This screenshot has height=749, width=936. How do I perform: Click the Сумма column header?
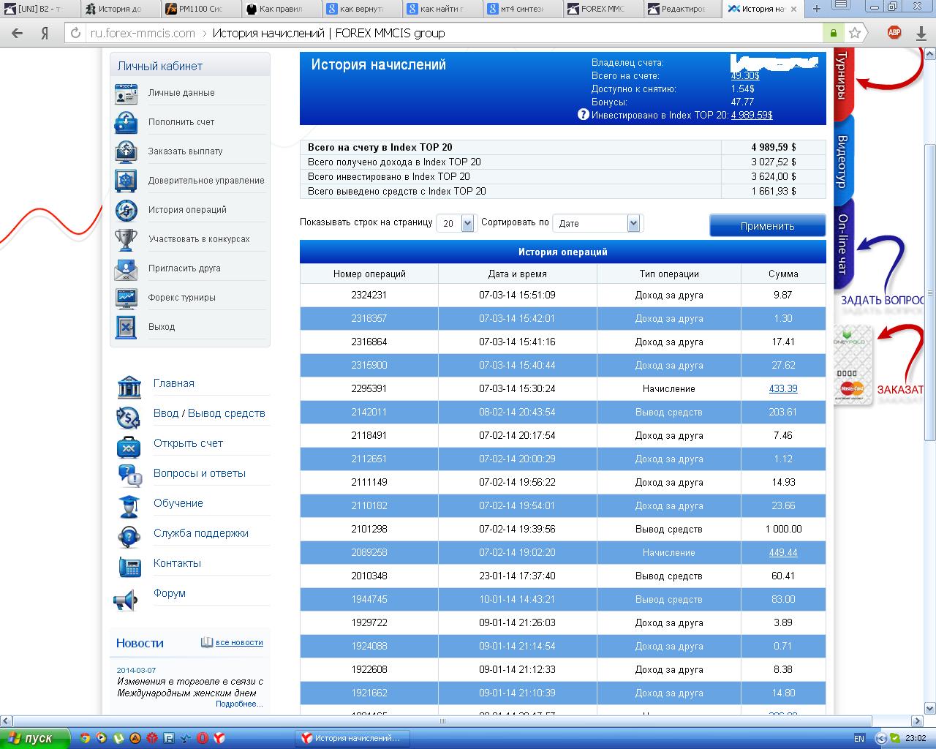click(x=783, y=274)
